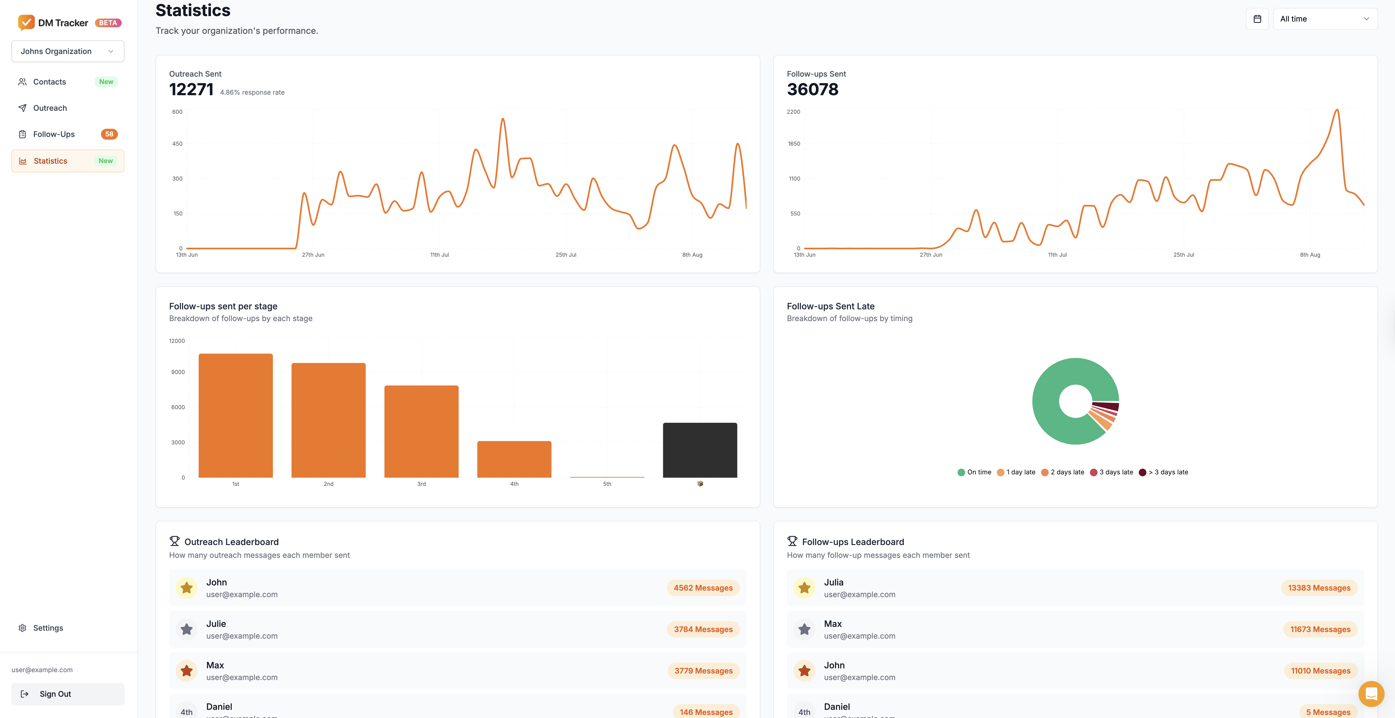Click the gold star beside John's rank

pos(186,588)
